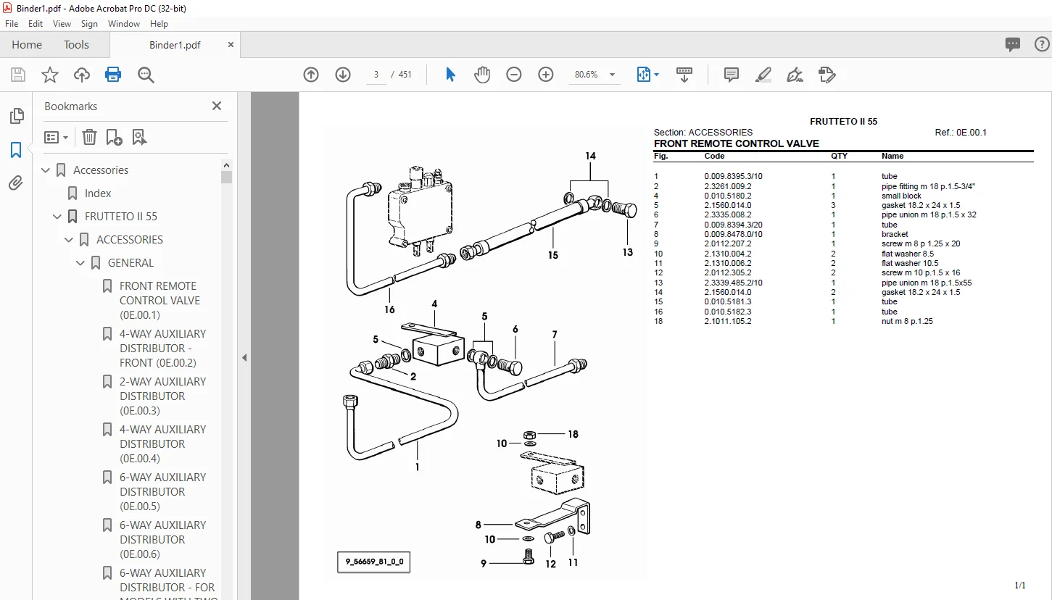Click the 'nut m 8 p.1.25' entry
This screenshot has width=1052, height=600.
click(907, 321)
